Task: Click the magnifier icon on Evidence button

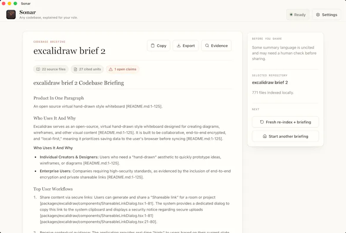Action: tap(207, 46)
